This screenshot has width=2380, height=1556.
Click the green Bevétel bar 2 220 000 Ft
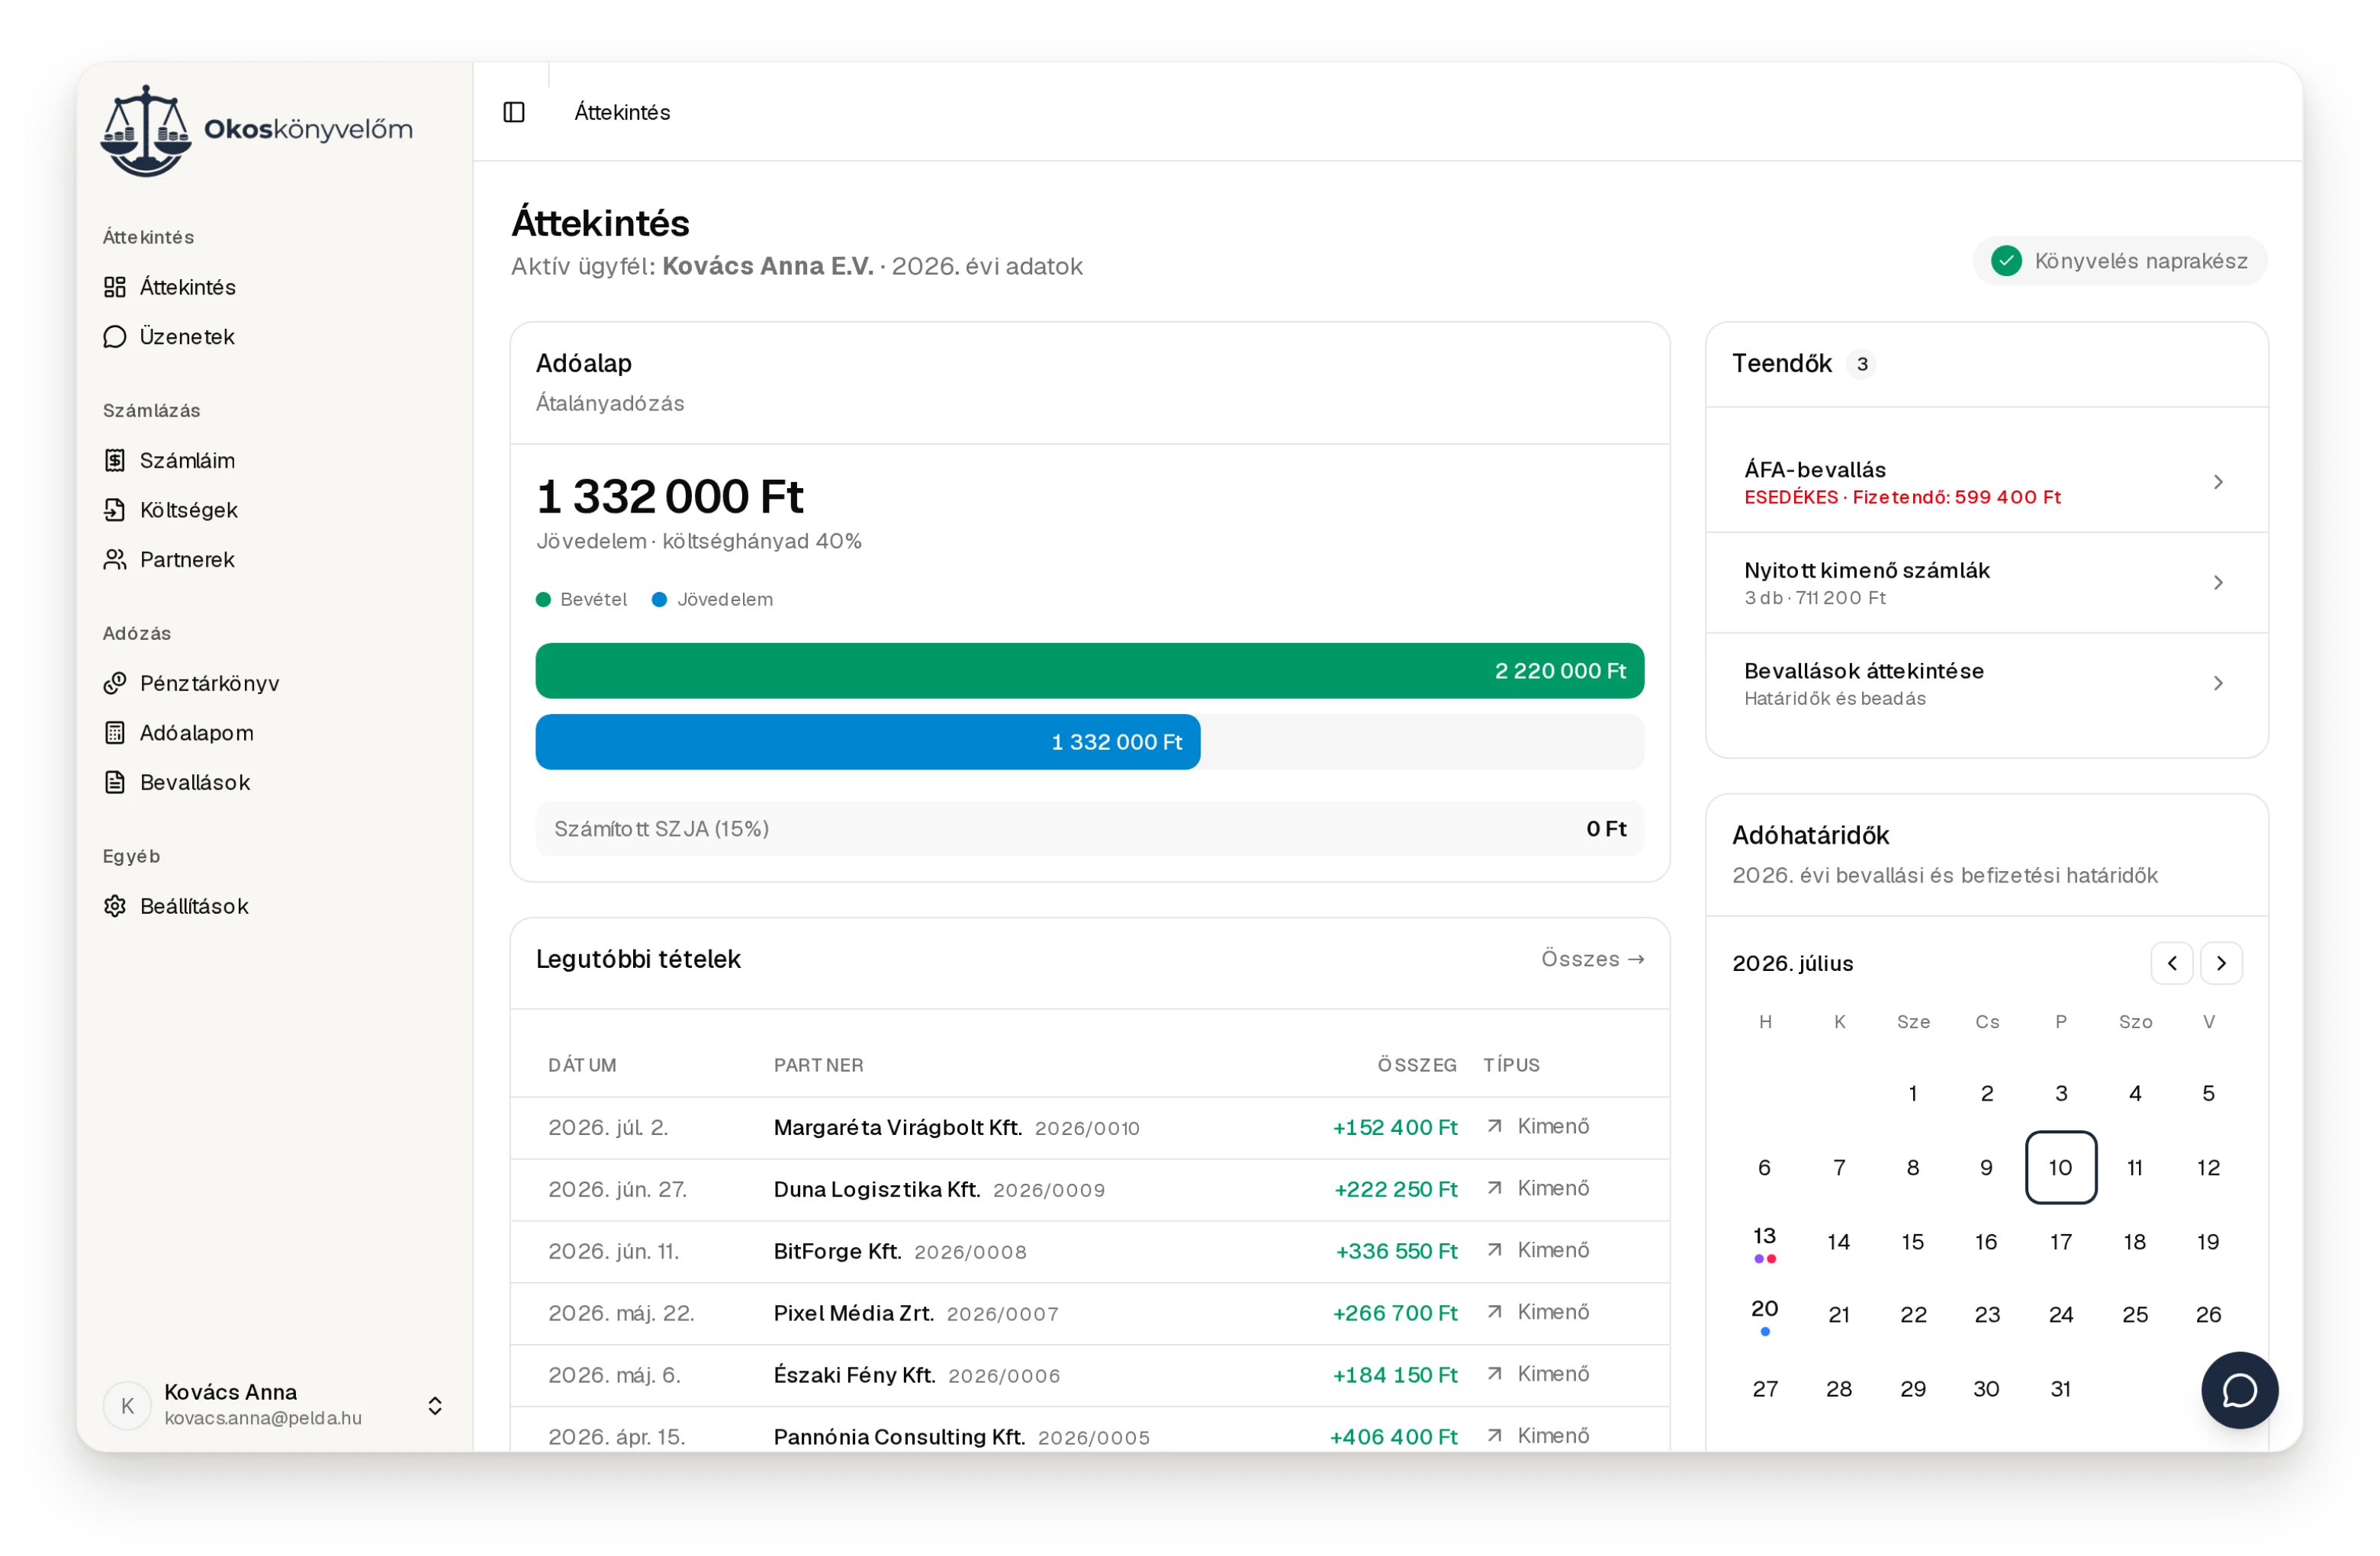pos(1089,670)
